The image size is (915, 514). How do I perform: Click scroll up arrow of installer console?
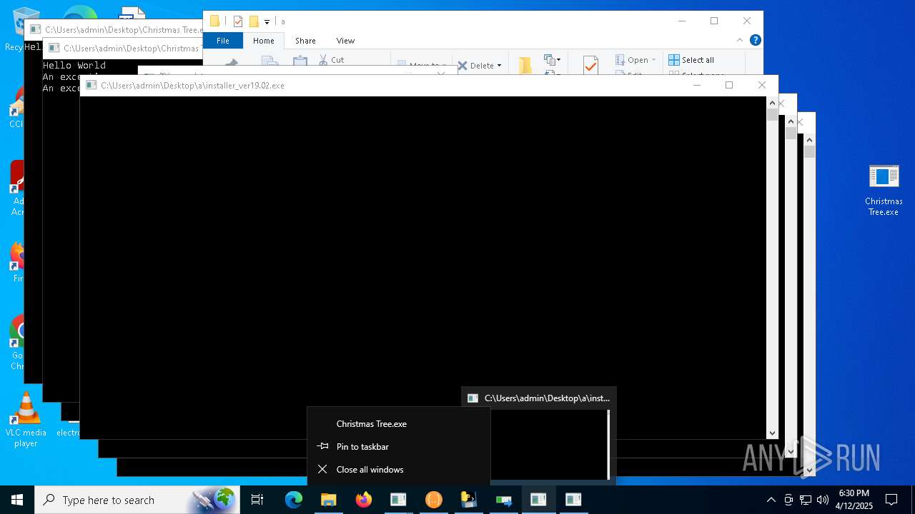tap(772, 102)
